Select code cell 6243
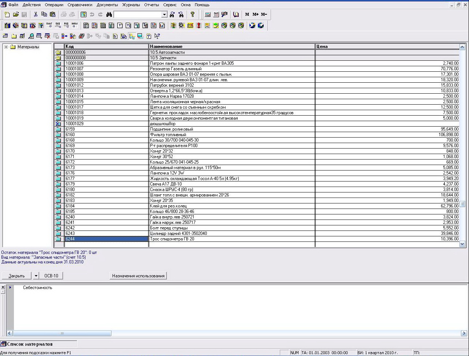Viewport: 469px width, 356px height. (x=107, y=233)
